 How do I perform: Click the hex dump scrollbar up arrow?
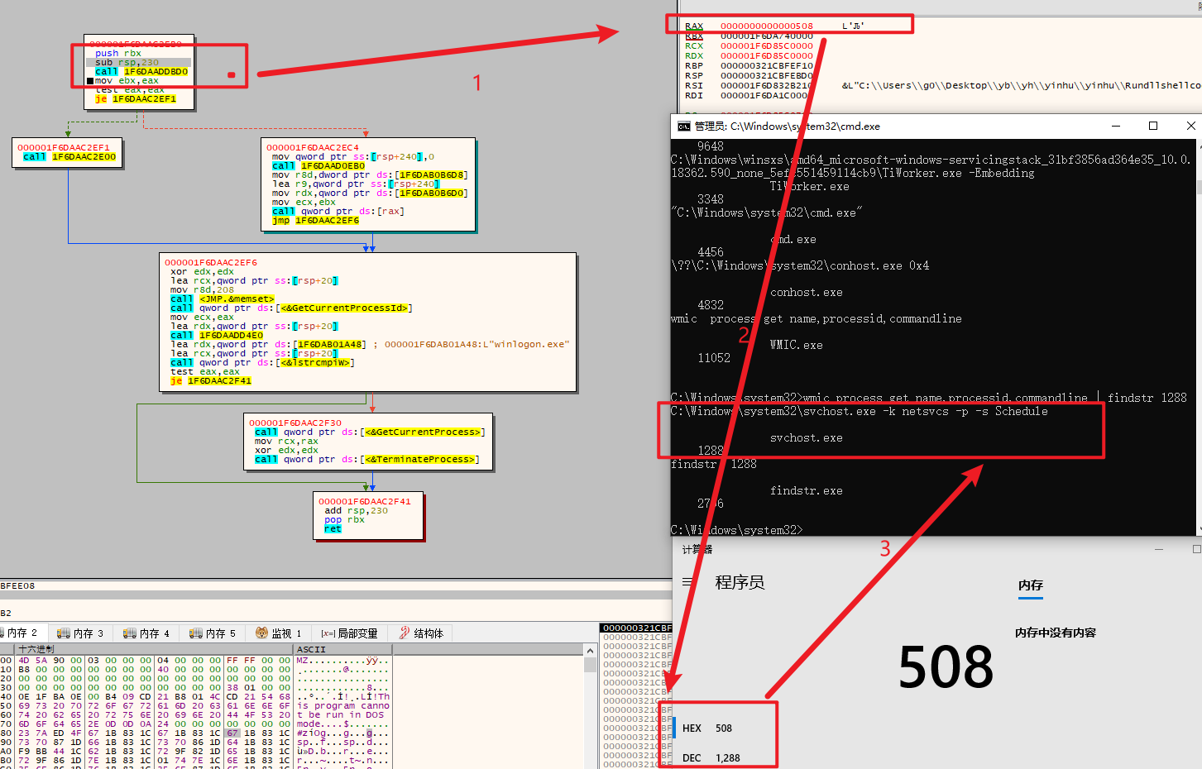click(x=590, y=651)
